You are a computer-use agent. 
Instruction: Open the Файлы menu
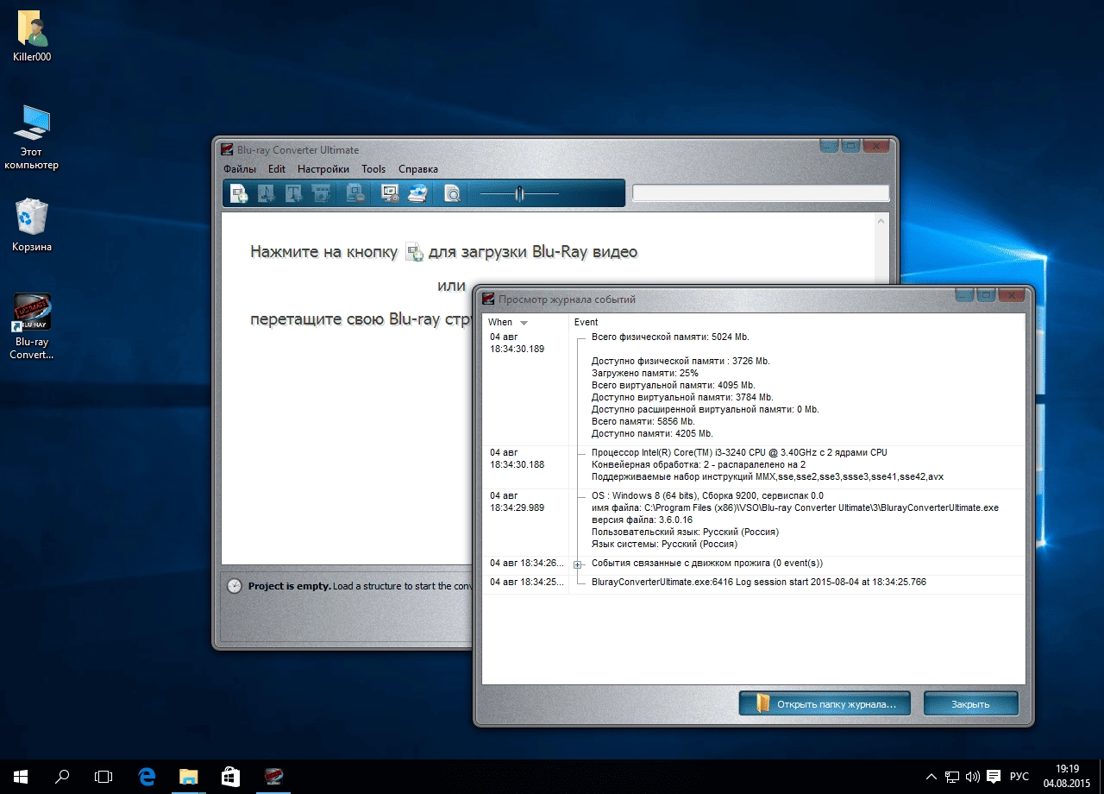coord(239,169)
